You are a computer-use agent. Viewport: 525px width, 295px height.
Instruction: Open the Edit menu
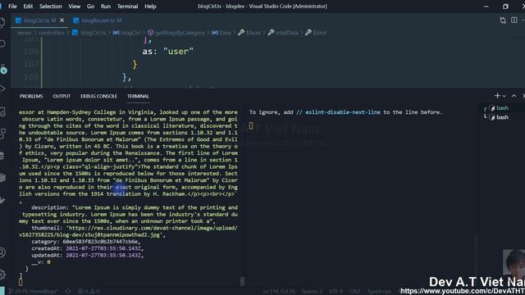pyautogui.click(x=28, y=7)
